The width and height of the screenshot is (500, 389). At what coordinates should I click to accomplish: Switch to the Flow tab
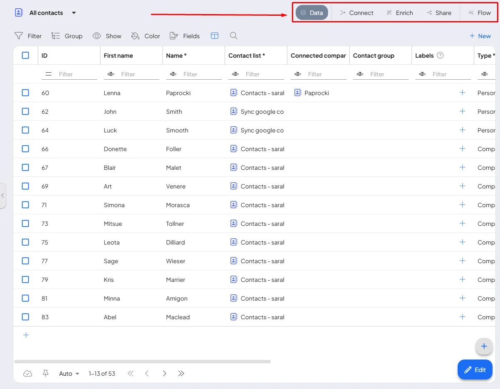click(479, 12)
